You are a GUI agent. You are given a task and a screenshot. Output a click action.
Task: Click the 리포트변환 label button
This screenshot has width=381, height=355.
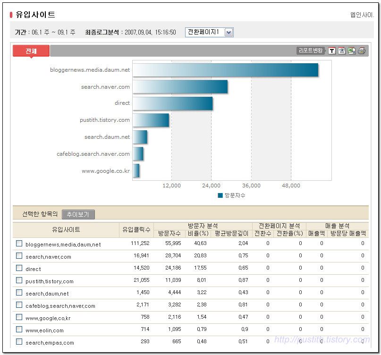(x=311, y=51)
